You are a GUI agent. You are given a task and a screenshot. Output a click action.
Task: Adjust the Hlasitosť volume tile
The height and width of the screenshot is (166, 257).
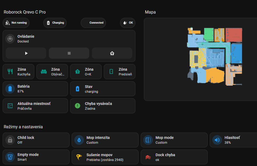(x=233, y=140)
